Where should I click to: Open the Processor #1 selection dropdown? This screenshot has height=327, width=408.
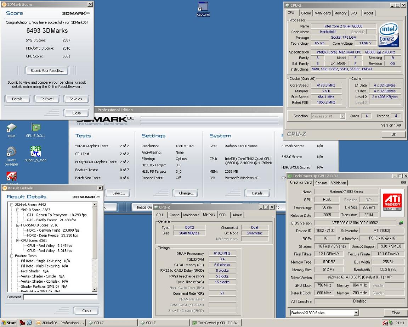coord(342,116)
